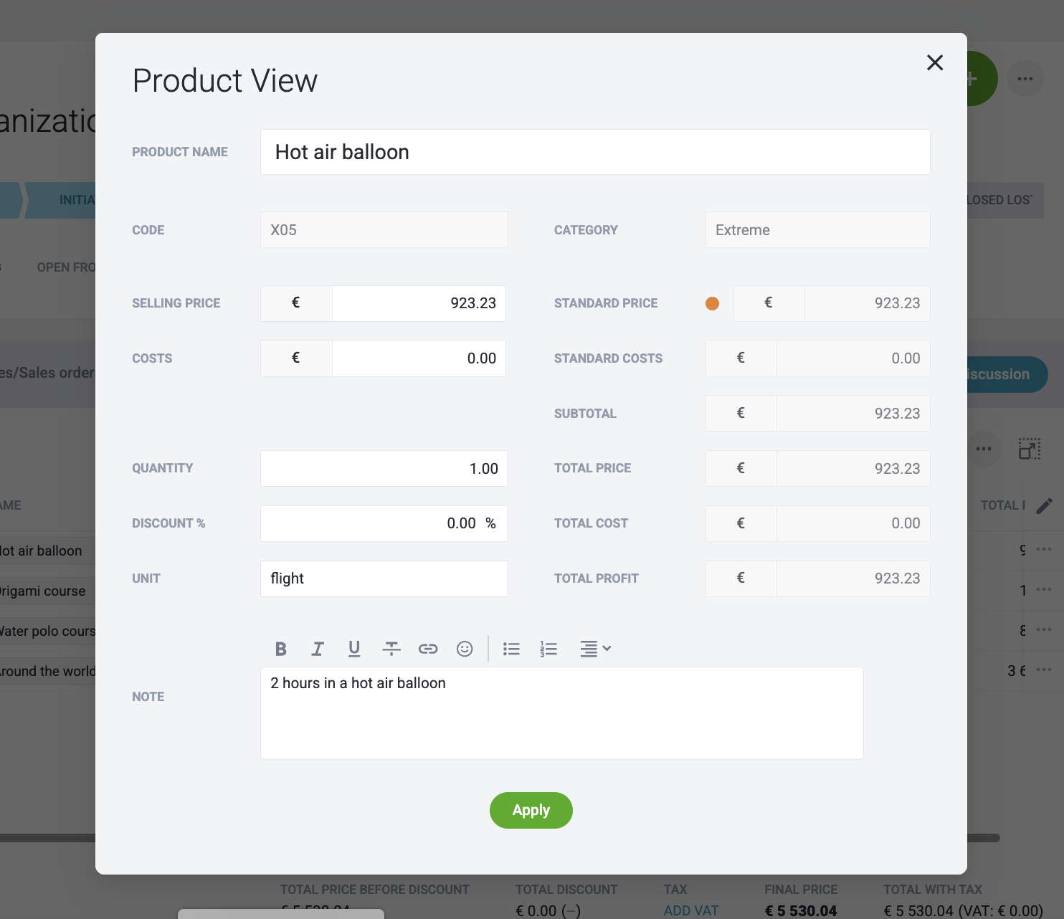This screenshot has height=919, width=1064.
Task: Edit the Product Name field
Action: [x=595, y=152]
